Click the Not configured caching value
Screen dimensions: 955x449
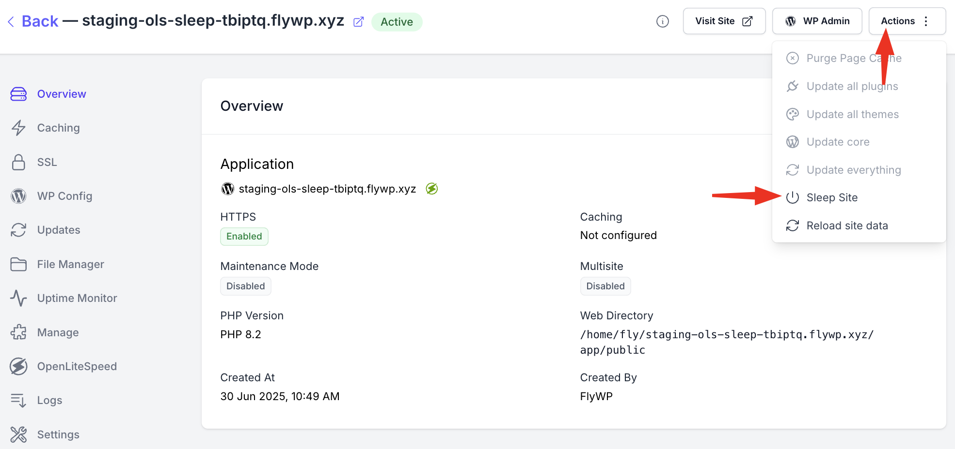619,235
